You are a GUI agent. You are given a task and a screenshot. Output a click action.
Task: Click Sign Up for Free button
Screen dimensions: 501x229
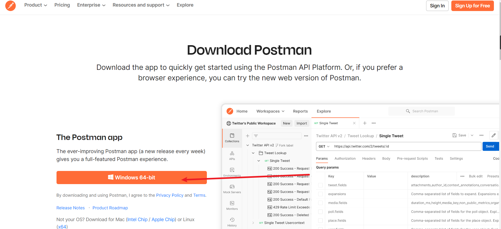coord(473,6)
